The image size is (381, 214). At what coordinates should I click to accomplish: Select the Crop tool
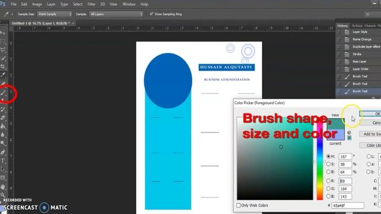pyautogui.click(x=3, y=66)
